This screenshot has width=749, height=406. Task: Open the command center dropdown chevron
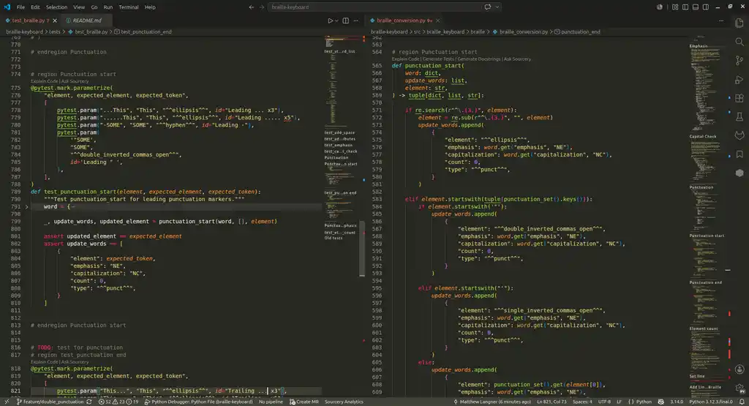point(497,7)
